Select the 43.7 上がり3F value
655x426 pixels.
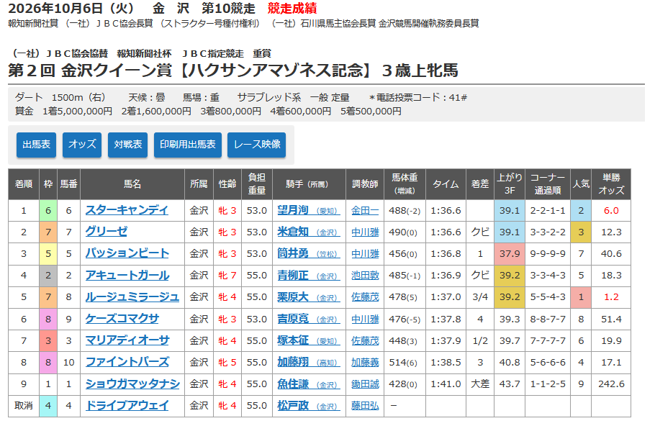509,384
